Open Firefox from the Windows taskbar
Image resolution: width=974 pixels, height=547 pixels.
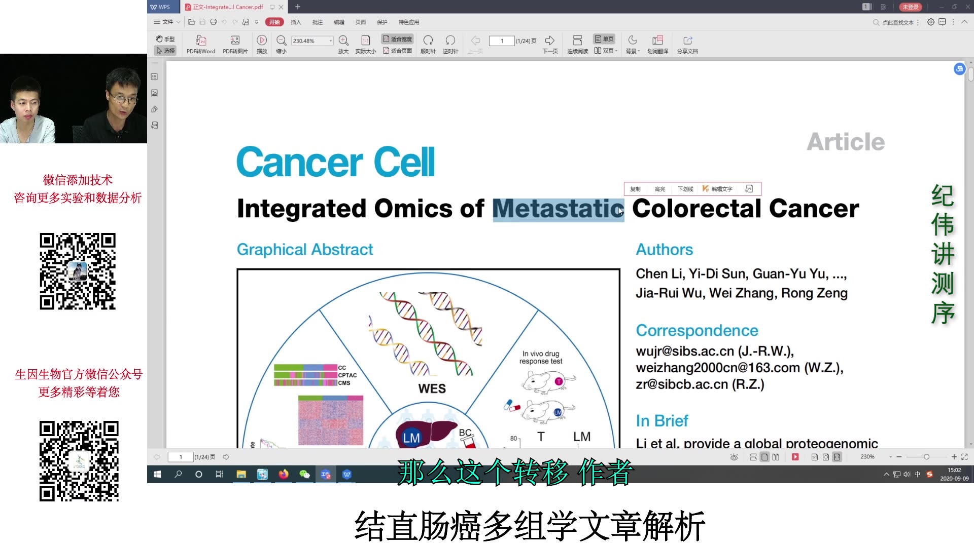click(x=284, y=474)
